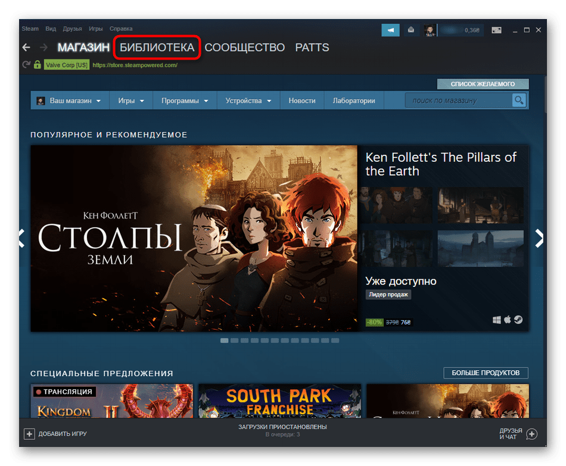Viewport: 566px width, 466px height.
Task: Open Friends and Chat plus icon
Action: coord(532,434)
